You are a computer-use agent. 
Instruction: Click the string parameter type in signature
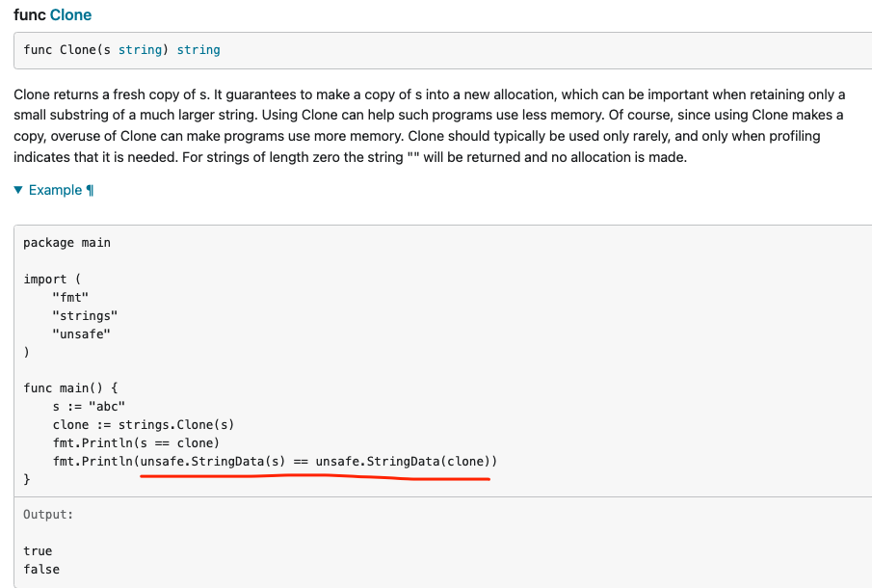139,49
